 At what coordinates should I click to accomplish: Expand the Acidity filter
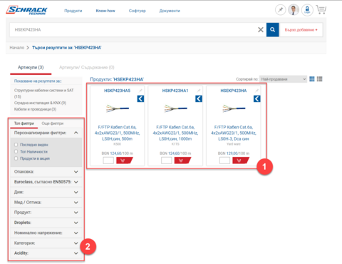pos(46,253)
